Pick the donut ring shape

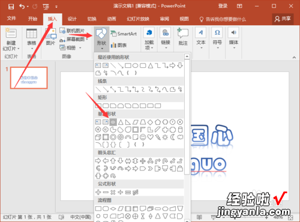tap(113, 137)
